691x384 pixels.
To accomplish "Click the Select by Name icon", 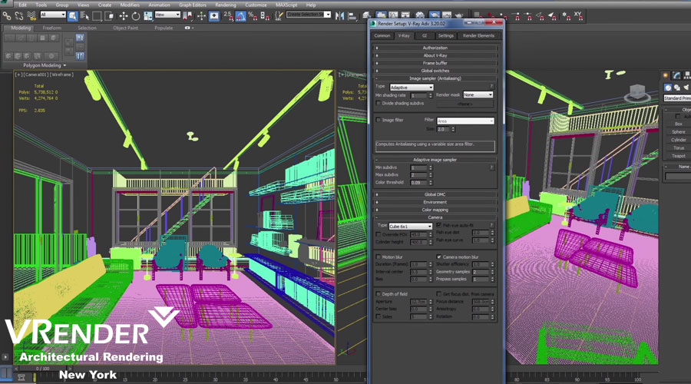I will coord(84,15).
